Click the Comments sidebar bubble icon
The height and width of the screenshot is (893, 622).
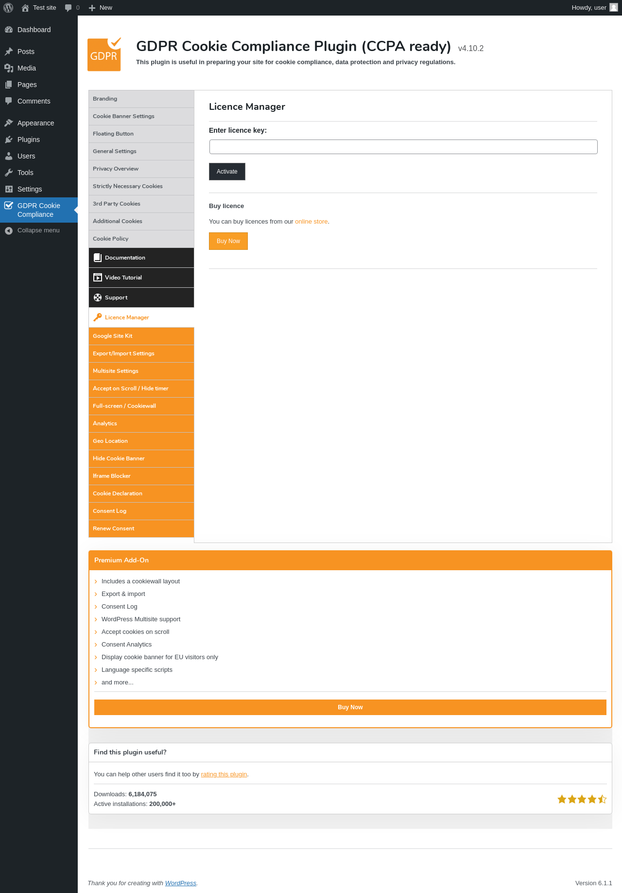click(x=9, y=101)
